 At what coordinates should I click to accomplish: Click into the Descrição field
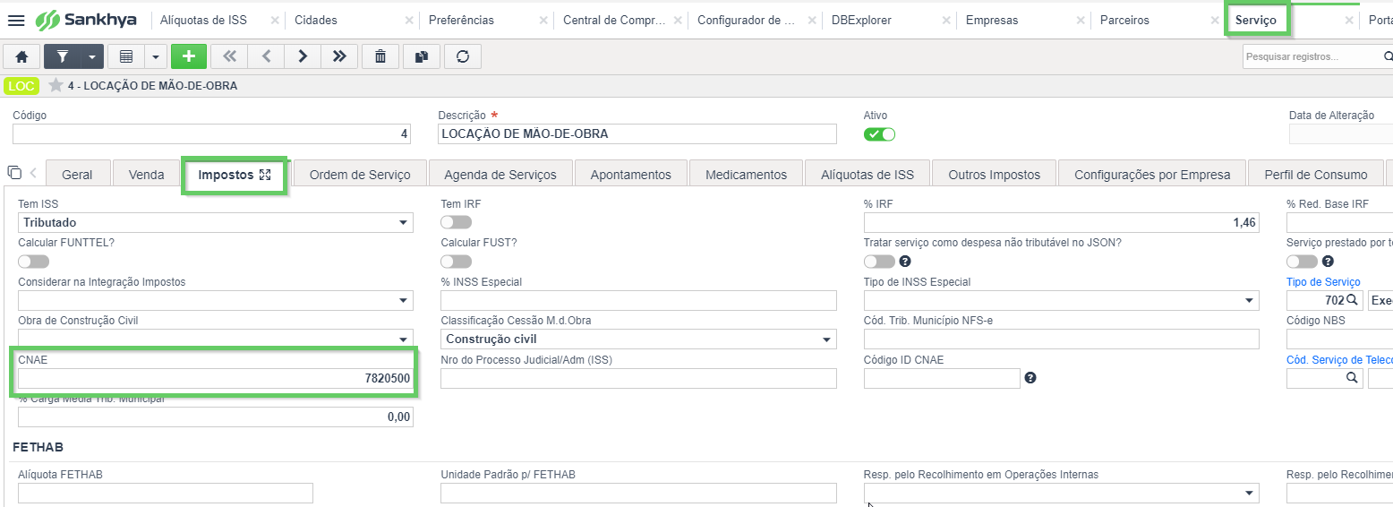[x=638, y=134]
